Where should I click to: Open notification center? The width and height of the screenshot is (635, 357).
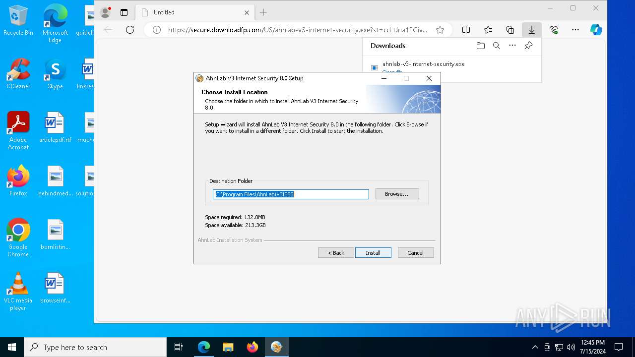(619, 347)
